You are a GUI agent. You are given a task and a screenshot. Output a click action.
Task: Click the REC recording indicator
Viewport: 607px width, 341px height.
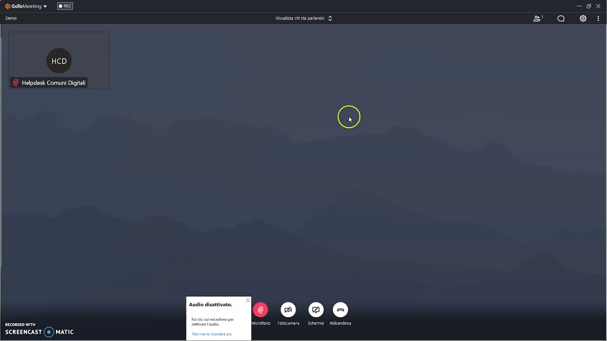[65, 6]
